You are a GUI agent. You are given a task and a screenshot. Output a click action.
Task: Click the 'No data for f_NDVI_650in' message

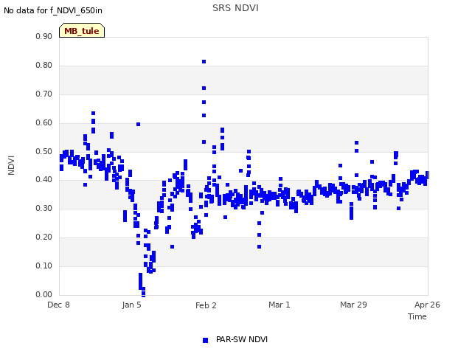click(53, 10)
